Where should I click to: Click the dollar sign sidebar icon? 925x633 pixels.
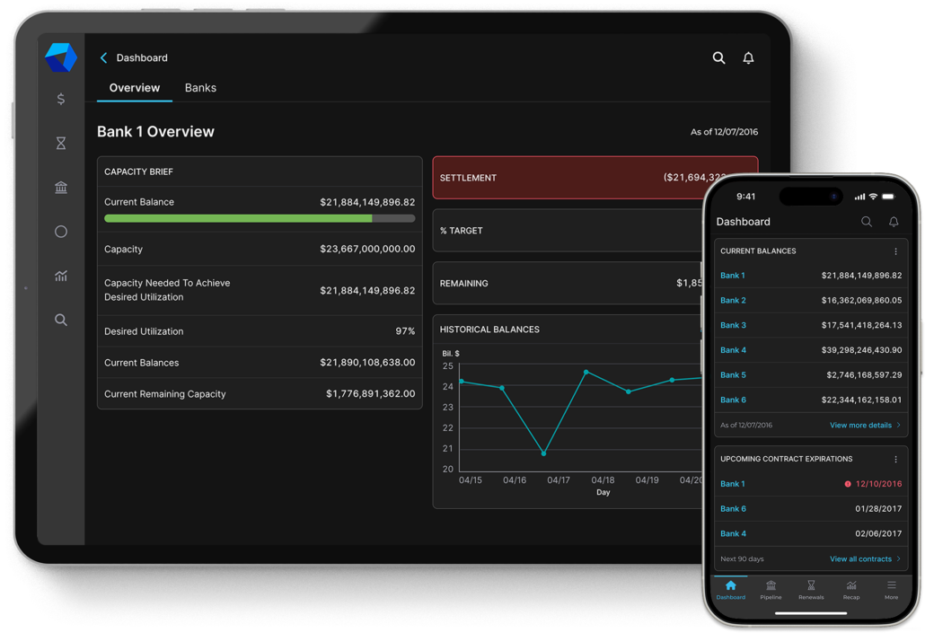coord(61,99)
